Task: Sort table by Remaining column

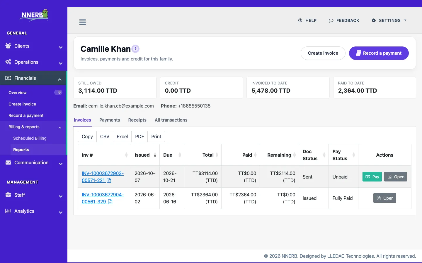Action: (x=279, y=155)
